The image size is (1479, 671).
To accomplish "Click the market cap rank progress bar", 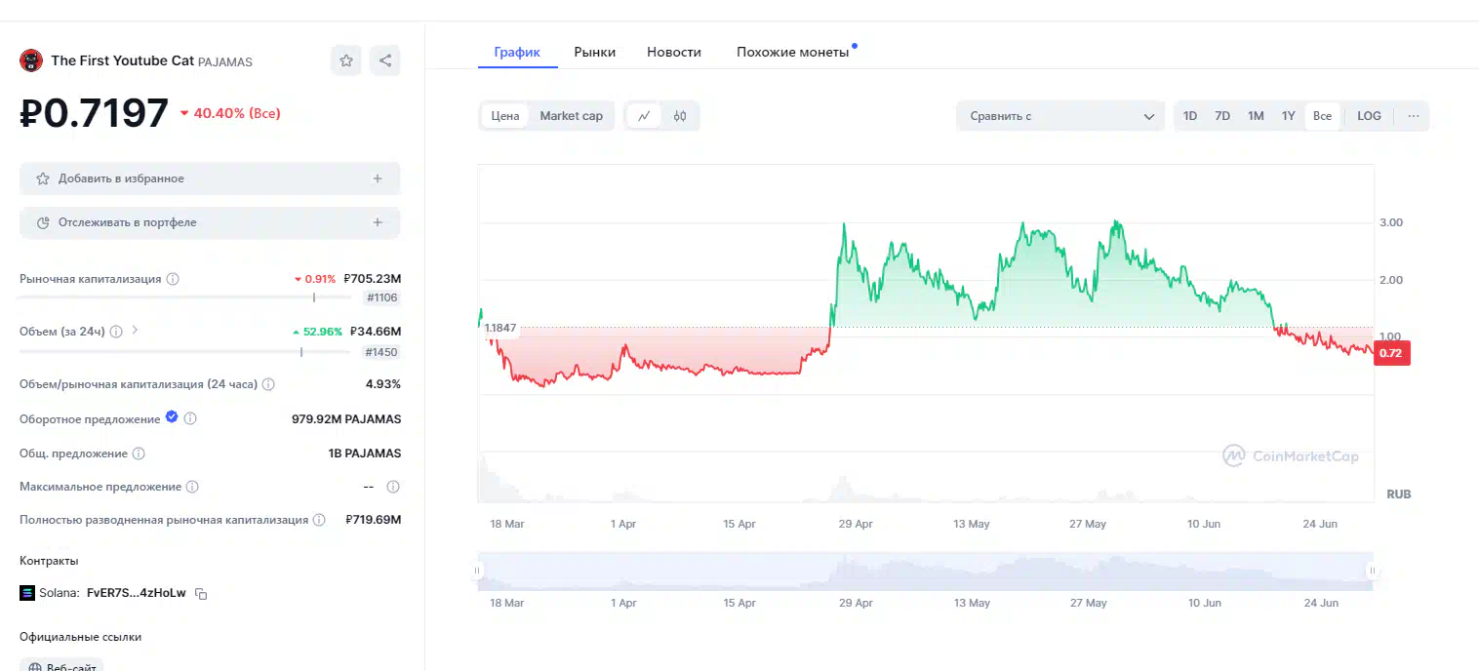I will tap(185, 297).
